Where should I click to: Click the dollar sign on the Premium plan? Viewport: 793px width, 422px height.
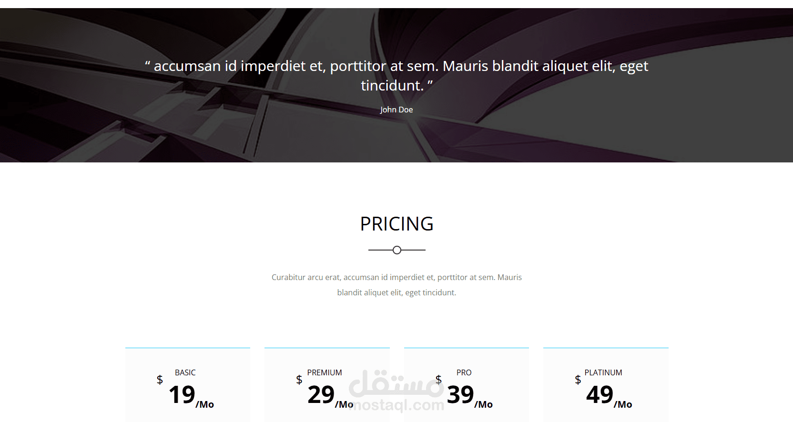[299, 380]
